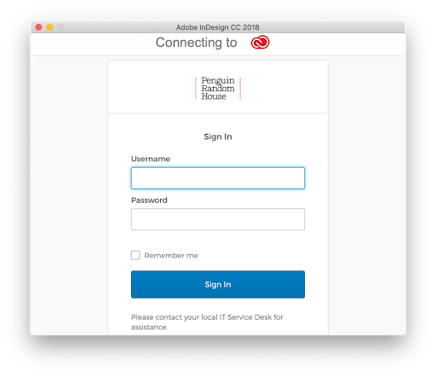The height and width of the screenshot is (376, 436).
Task: Click the greyed-out zoom window button
Action: tap(60, 27)
